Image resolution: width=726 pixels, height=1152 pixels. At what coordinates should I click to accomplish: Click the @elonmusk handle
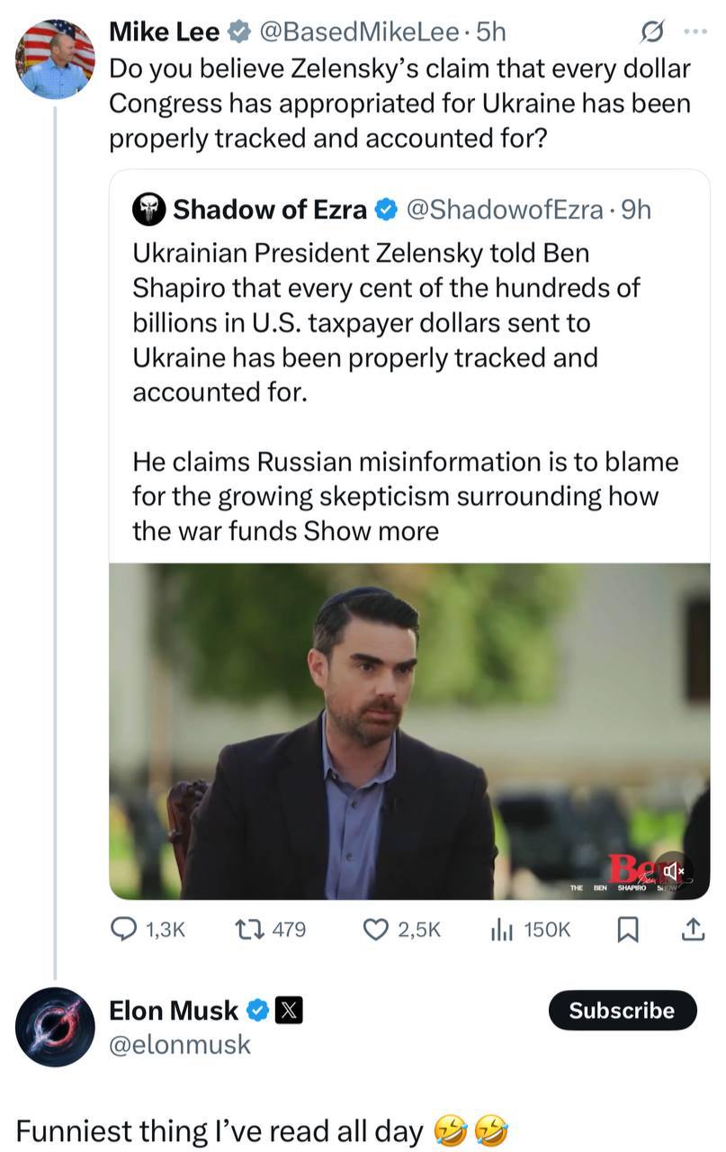coord(179,1044)
